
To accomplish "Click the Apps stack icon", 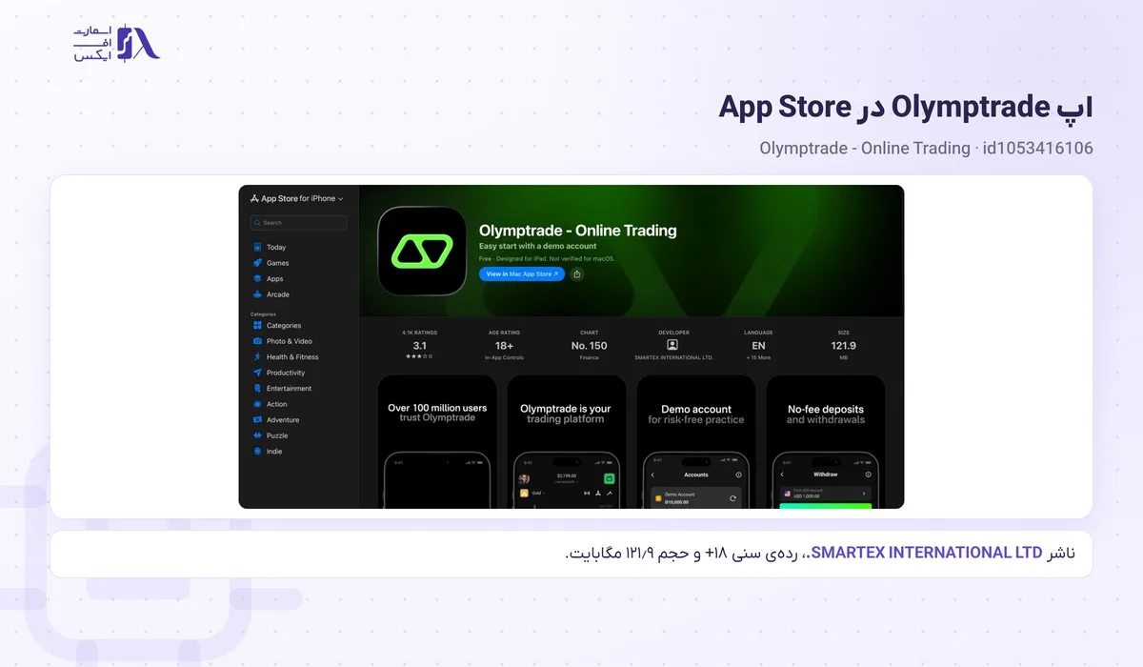I will click(x=257, y=279).
